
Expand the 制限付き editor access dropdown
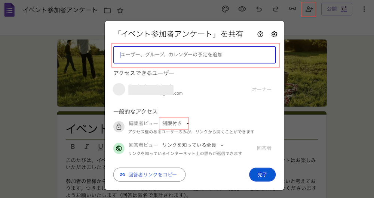[175, 123]
